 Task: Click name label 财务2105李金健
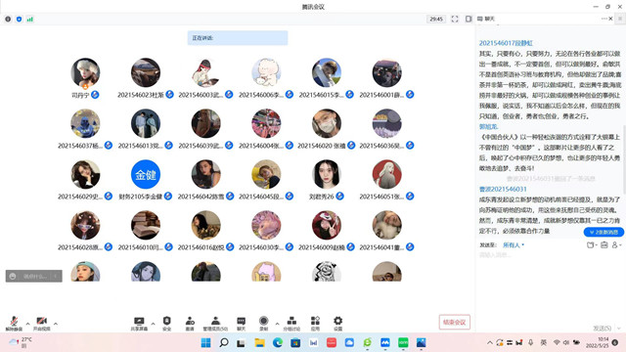click(x=141, y=197)
